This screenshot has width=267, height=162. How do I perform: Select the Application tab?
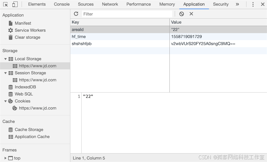(194, 4)
